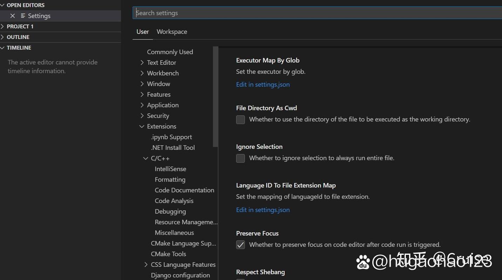Collapse the C/C++ extension chevron
Image resolution: width=502 pixels, height=280 pixels.
pos(146,158)
